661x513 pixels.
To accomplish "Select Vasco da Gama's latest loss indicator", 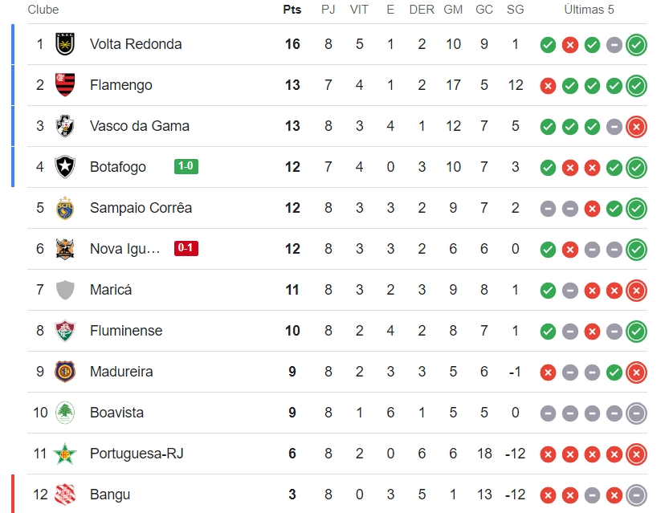I will (636, 127).
